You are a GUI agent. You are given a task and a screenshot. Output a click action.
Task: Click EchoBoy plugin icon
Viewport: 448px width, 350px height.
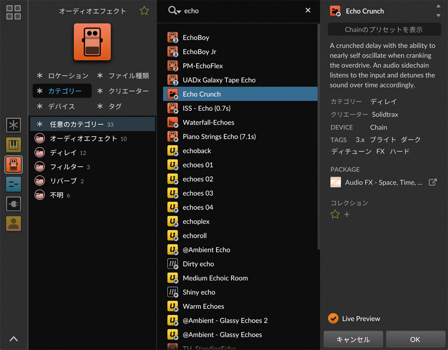173,37
